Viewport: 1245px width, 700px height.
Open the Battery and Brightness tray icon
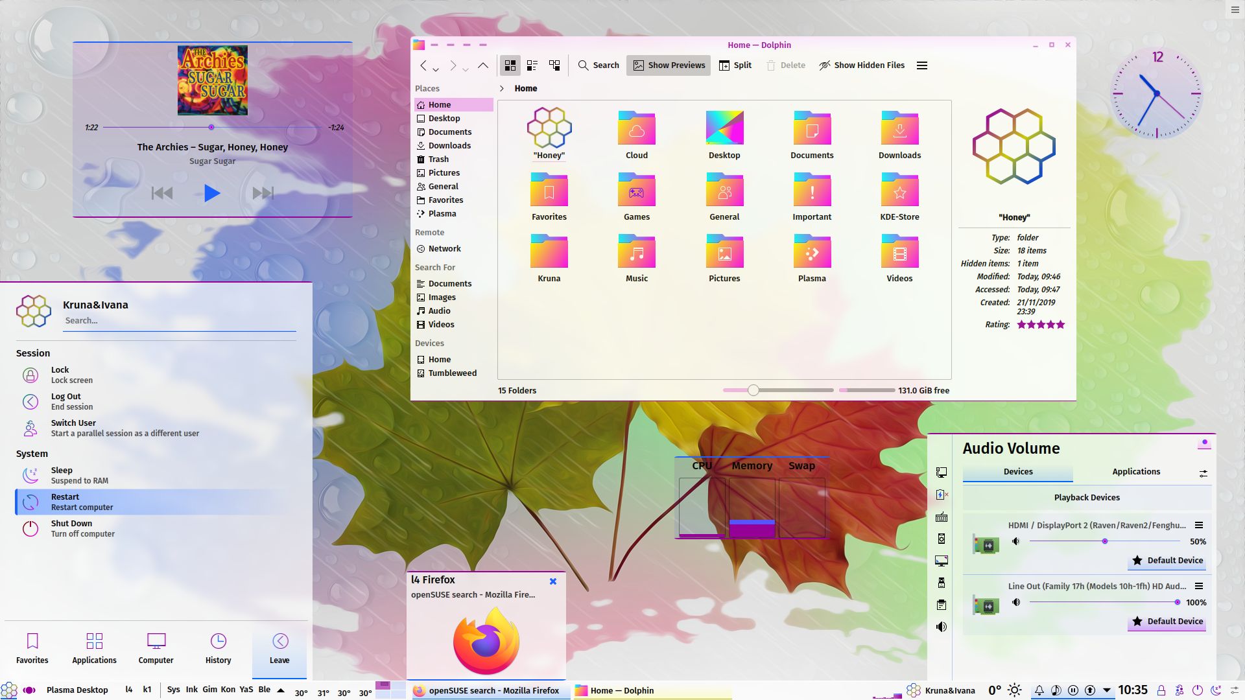click(x=941, y=495)
